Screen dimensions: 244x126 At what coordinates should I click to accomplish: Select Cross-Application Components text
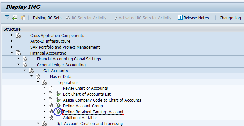pyautogui.click(x=57, y=36)
